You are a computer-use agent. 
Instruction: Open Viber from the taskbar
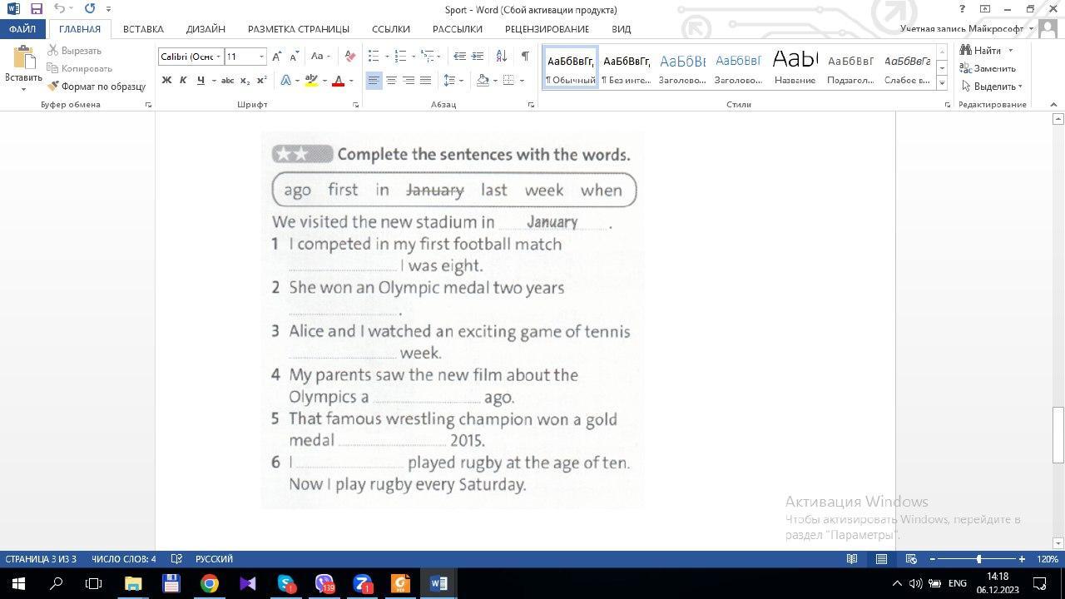(x=324, y=583)
